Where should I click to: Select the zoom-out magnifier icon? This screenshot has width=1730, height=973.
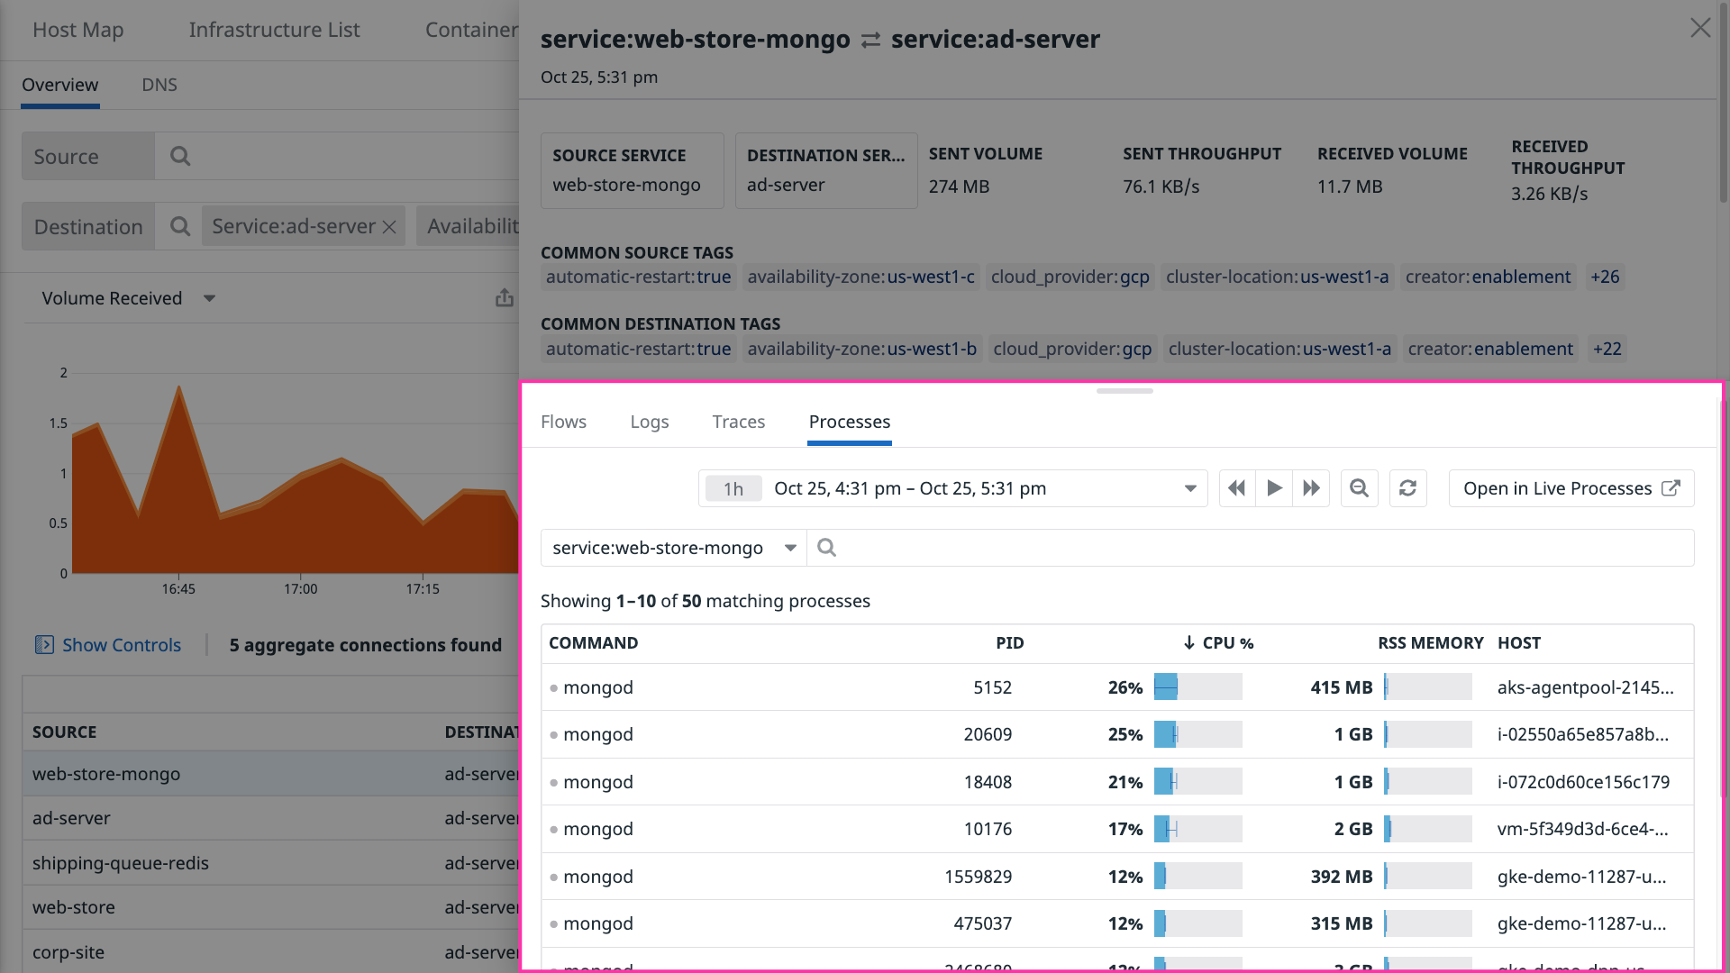[1359, 487]
